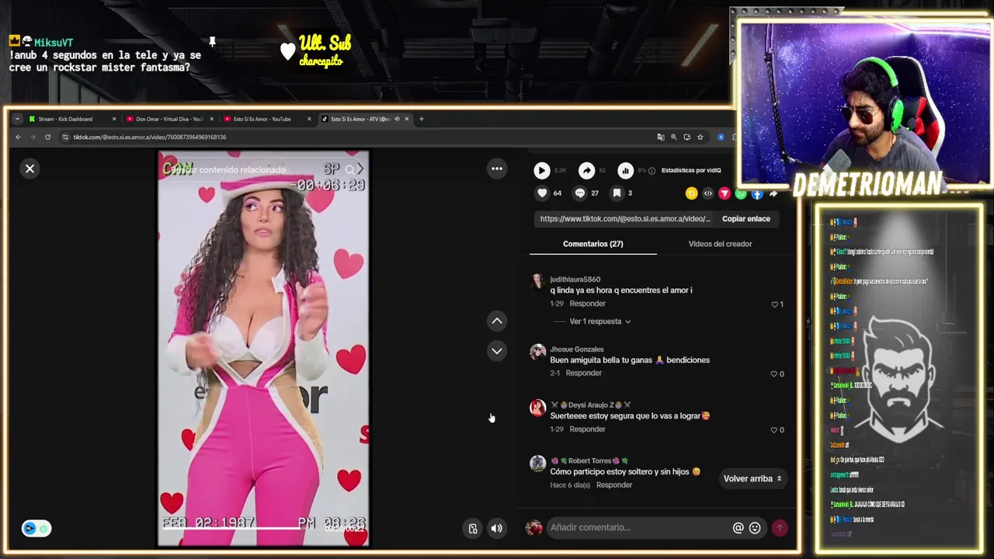Open the vidIQ bar chart stats icon

pyautogui.click(x=625, y=170)
